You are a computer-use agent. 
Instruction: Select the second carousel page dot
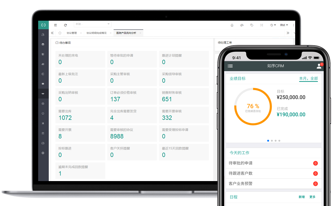272,141
